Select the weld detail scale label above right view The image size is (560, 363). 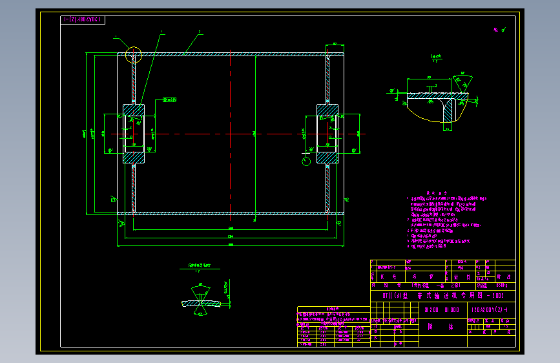tap(436, 58)
